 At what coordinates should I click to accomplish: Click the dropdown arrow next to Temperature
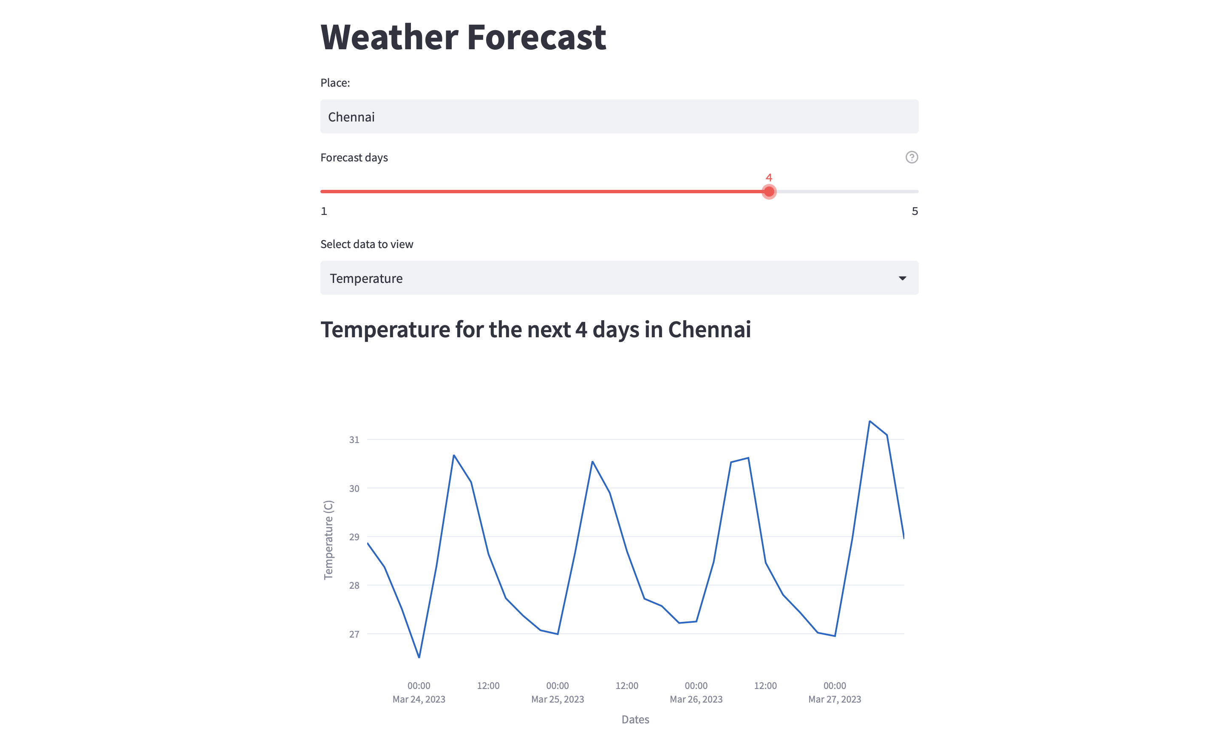coord(903,278)
